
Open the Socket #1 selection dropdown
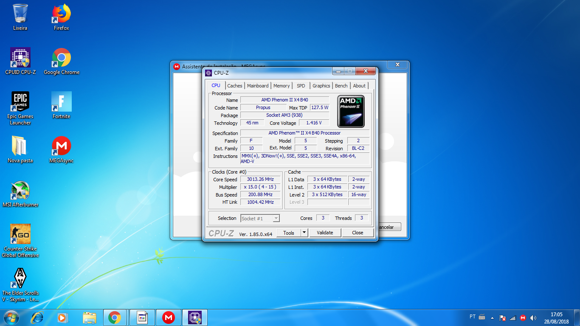pos(260,218)
